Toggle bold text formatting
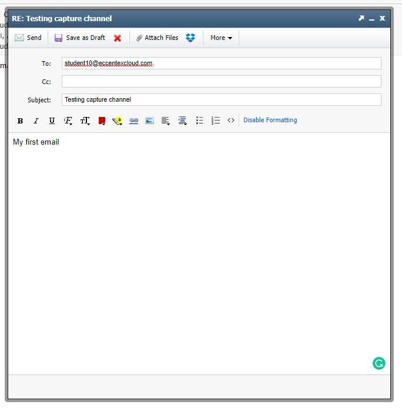The width and height of the screenshot is (402, 408). 20,121
